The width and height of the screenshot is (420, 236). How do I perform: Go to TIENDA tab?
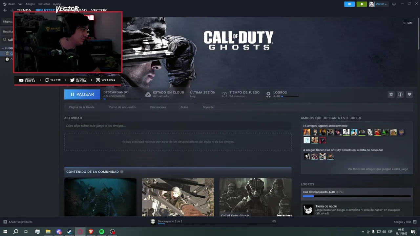[24, 10]
